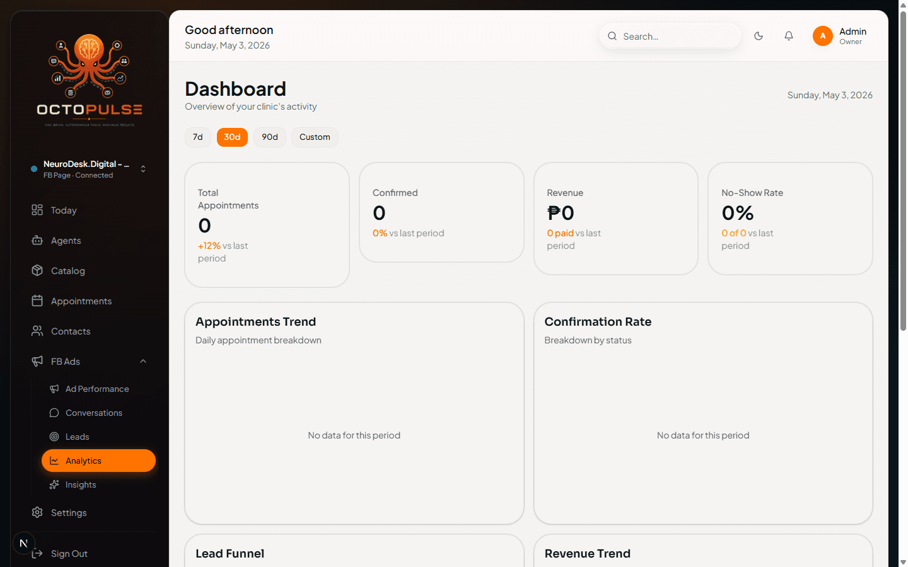Click the page vertical scrollbar thumb
The height and width of the screenshot is (567, 908).
pyautogui.click(x=903, y=170)
